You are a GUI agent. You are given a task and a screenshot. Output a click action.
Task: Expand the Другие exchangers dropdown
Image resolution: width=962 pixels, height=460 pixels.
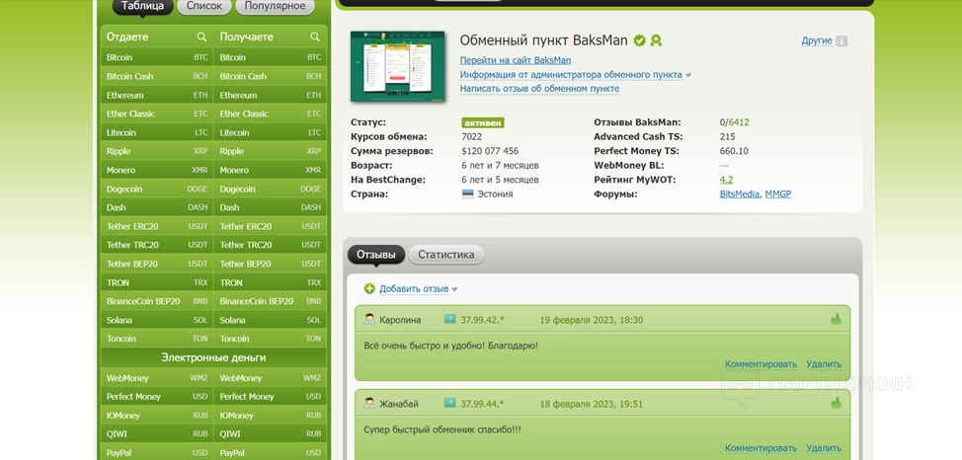point(824,40)
